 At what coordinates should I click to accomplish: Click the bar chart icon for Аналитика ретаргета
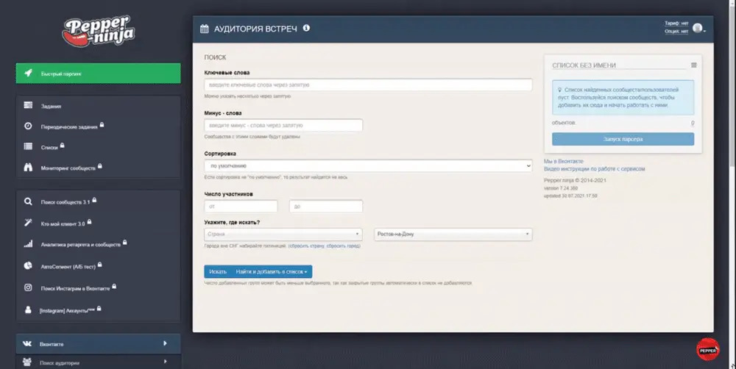click(28, 244)
